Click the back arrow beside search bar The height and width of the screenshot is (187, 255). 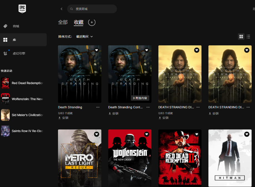[x=62, y=9]
